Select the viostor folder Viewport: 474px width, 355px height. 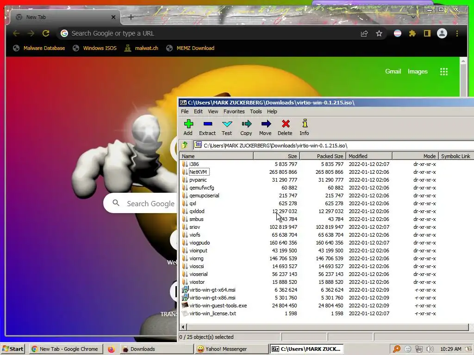click(x=197, y=282)
